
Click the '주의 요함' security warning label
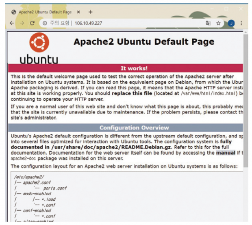tap(59, 23)
